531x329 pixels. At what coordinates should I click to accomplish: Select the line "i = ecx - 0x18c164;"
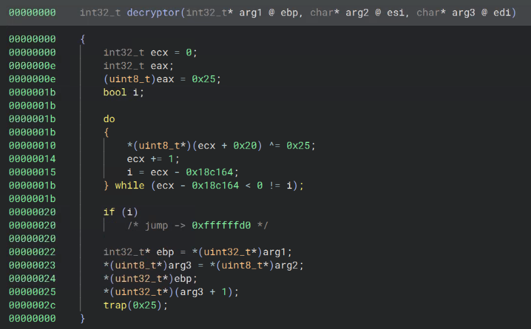coord(183,172)
